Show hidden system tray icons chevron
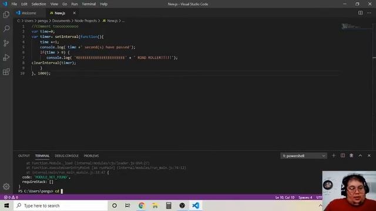Screen dimensions: 376x211 [320, 206]
